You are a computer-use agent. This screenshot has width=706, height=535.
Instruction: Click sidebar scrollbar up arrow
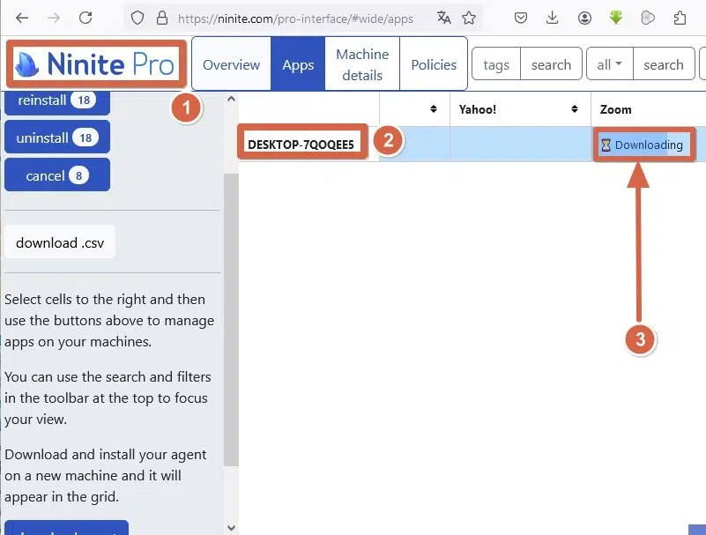click(231, 99)
